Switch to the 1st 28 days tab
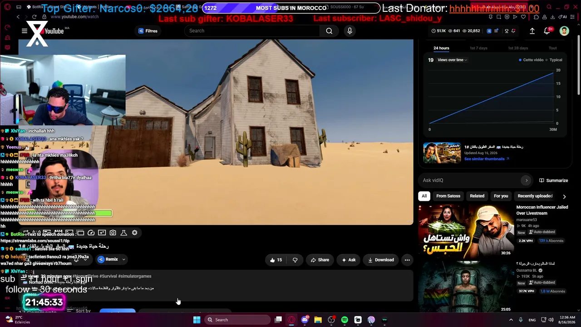Screen dimensions: 581x327 (518, 48)
